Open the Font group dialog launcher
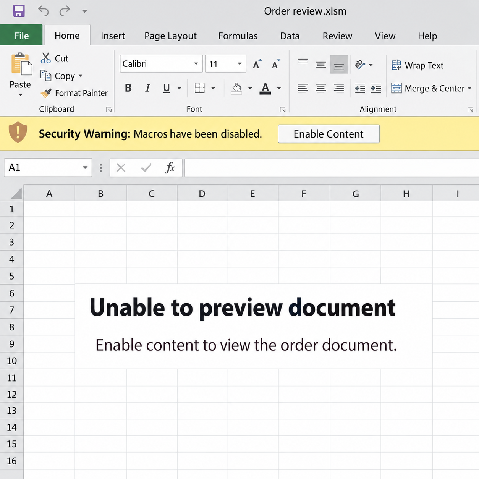 pyautogui.click(x=283, y=110)
